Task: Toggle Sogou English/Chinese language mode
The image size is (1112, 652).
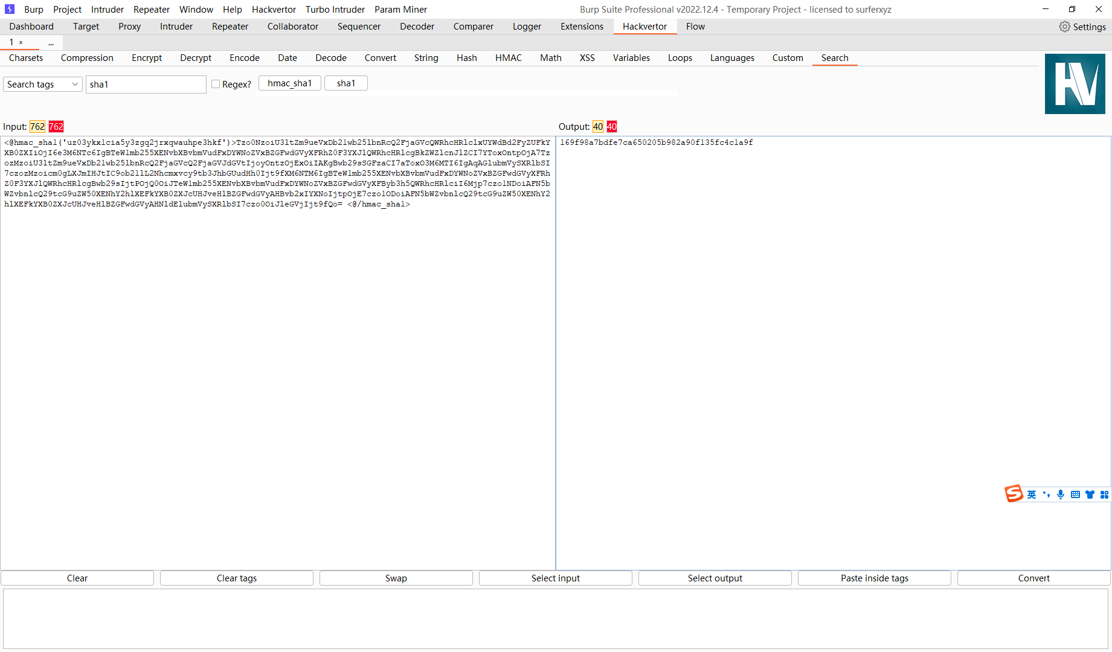Action: click(1032, 494)
